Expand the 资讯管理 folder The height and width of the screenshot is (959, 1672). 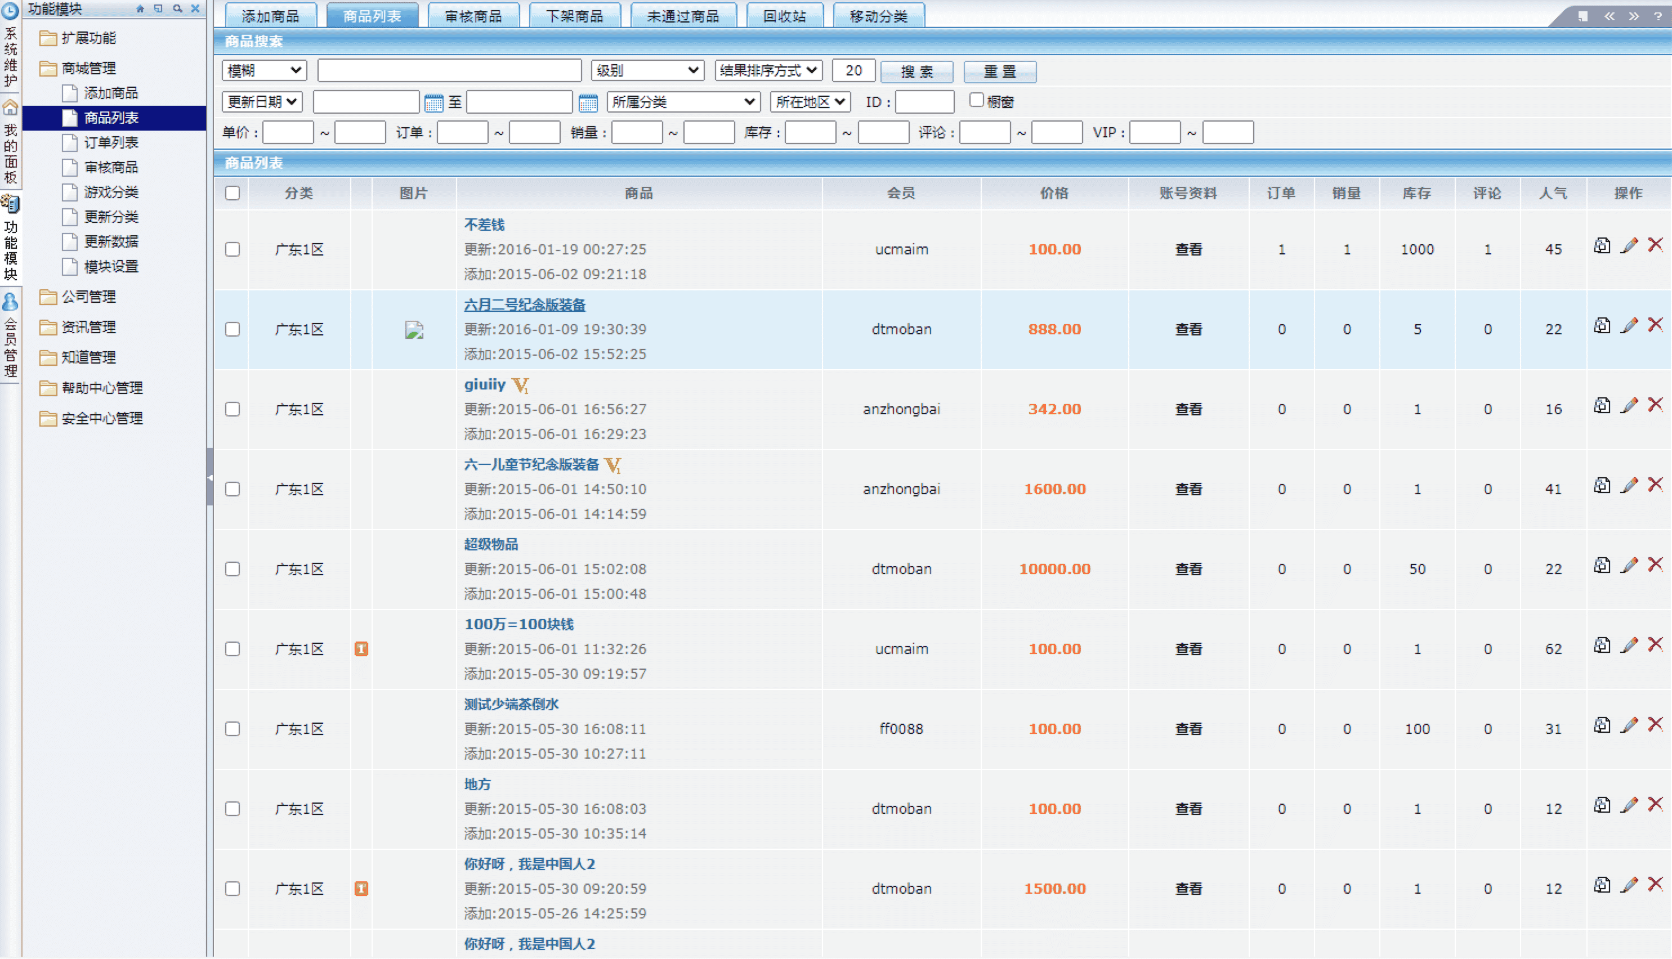tap(78, 328)
